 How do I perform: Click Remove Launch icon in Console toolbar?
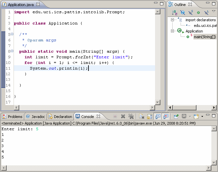tap(123, 116)
